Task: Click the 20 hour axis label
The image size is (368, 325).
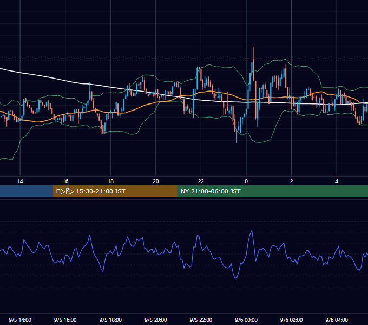Action: pos(156,181)
